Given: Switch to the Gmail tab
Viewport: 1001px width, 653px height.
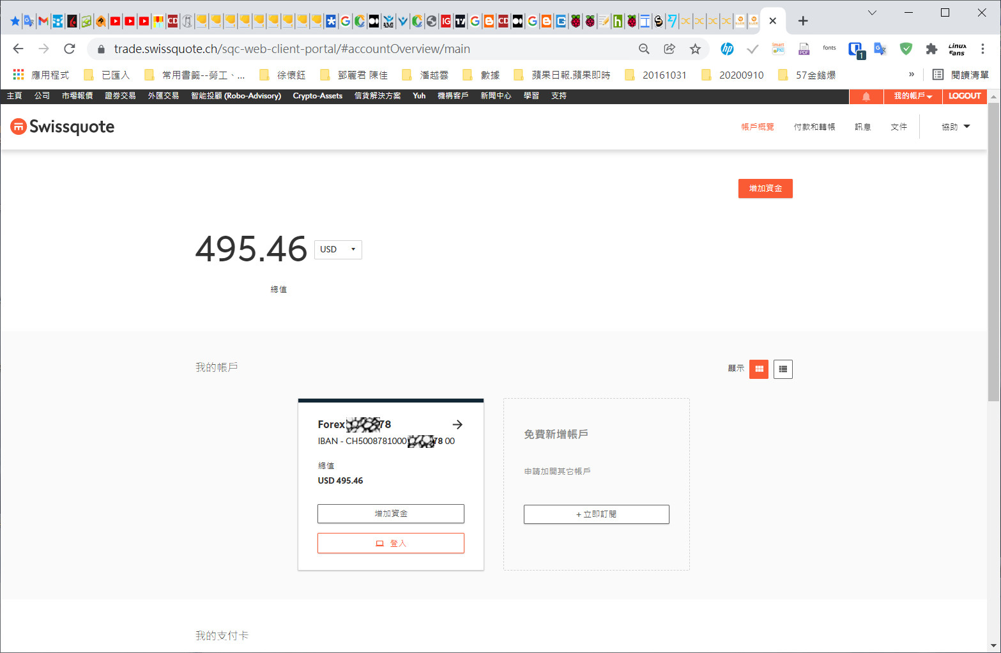Looking at the screenshot, I should [x=43, y=21].
